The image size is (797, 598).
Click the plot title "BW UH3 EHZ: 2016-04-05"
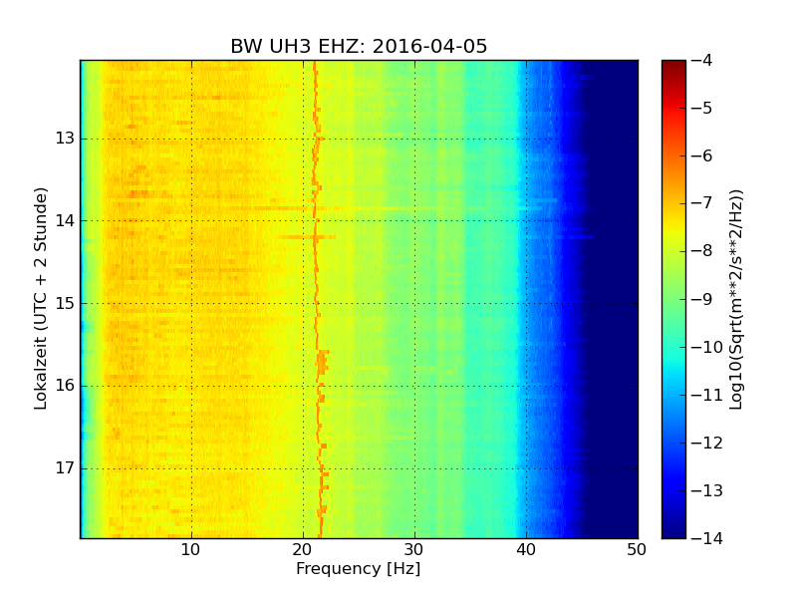(x=359, y=46)
